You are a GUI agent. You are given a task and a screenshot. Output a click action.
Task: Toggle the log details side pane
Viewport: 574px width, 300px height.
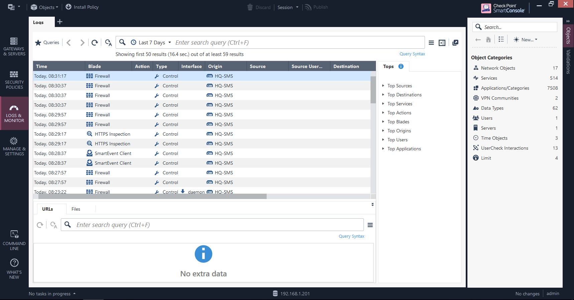click(442, 43)
